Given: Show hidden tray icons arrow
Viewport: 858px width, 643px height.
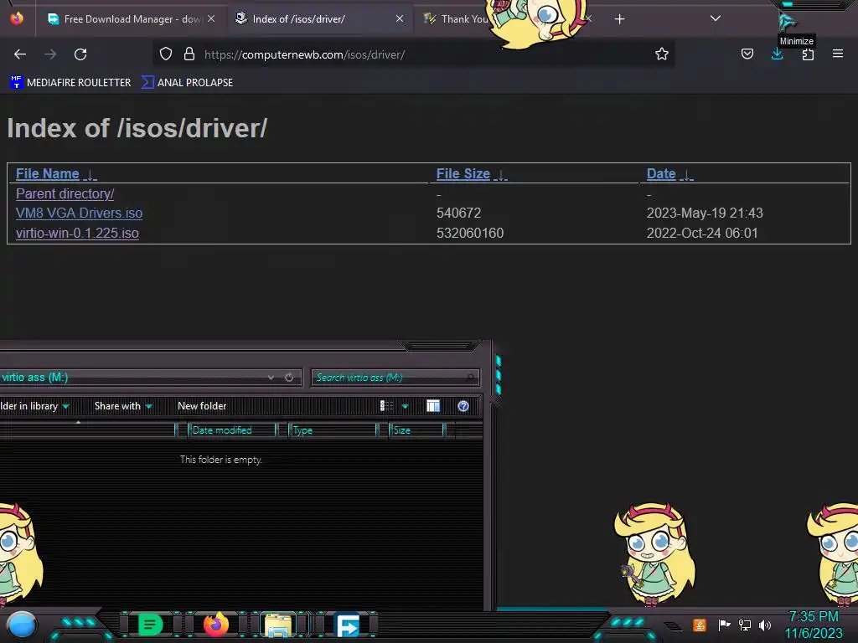Looking at the screenshot, I should tap(673, 625).
